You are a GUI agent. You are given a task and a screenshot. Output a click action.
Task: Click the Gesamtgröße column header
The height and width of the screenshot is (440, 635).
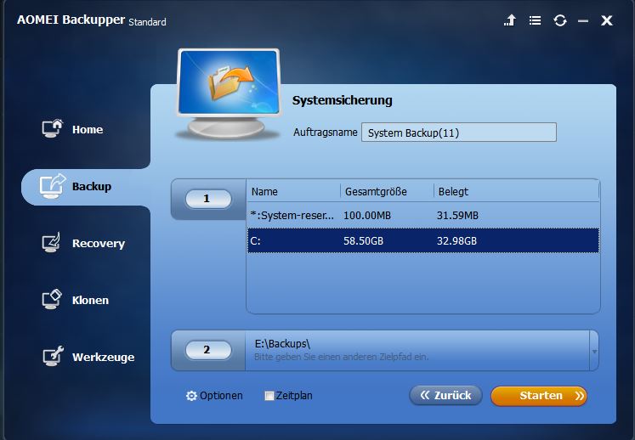coord(387,191)
